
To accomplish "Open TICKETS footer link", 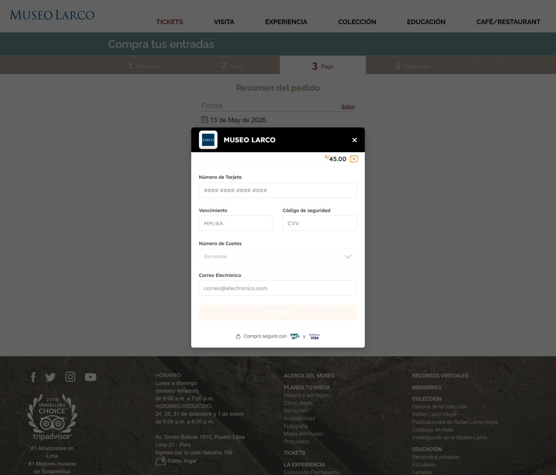I will pyautogui.click(x=295, y=453).
